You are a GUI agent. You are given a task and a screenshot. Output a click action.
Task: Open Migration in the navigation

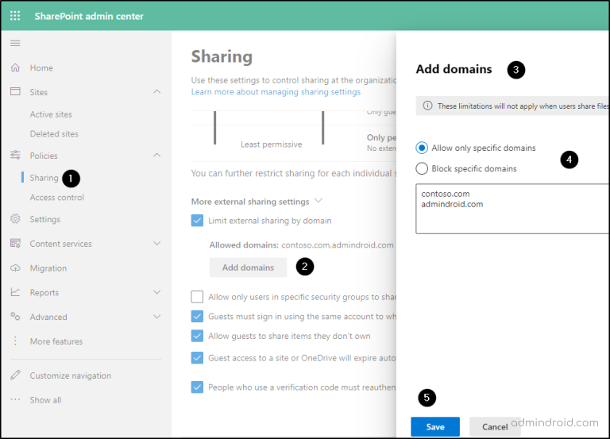[x=48, y=268]
